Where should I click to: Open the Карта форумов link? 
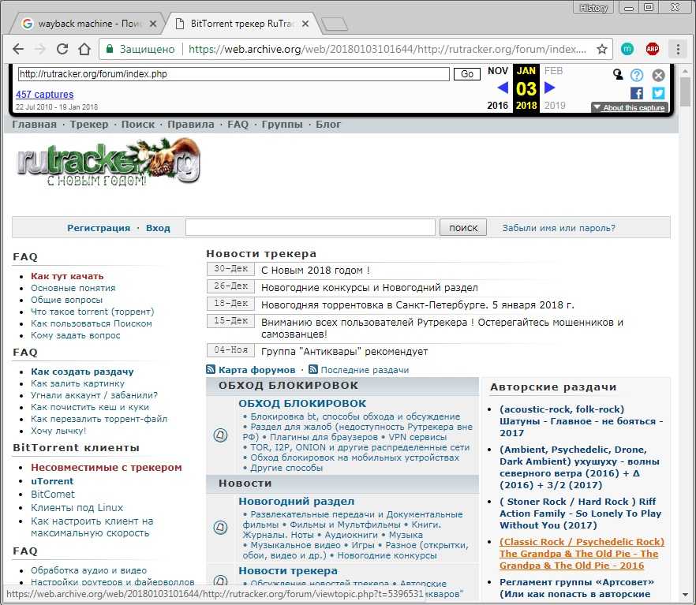[256, 370]
